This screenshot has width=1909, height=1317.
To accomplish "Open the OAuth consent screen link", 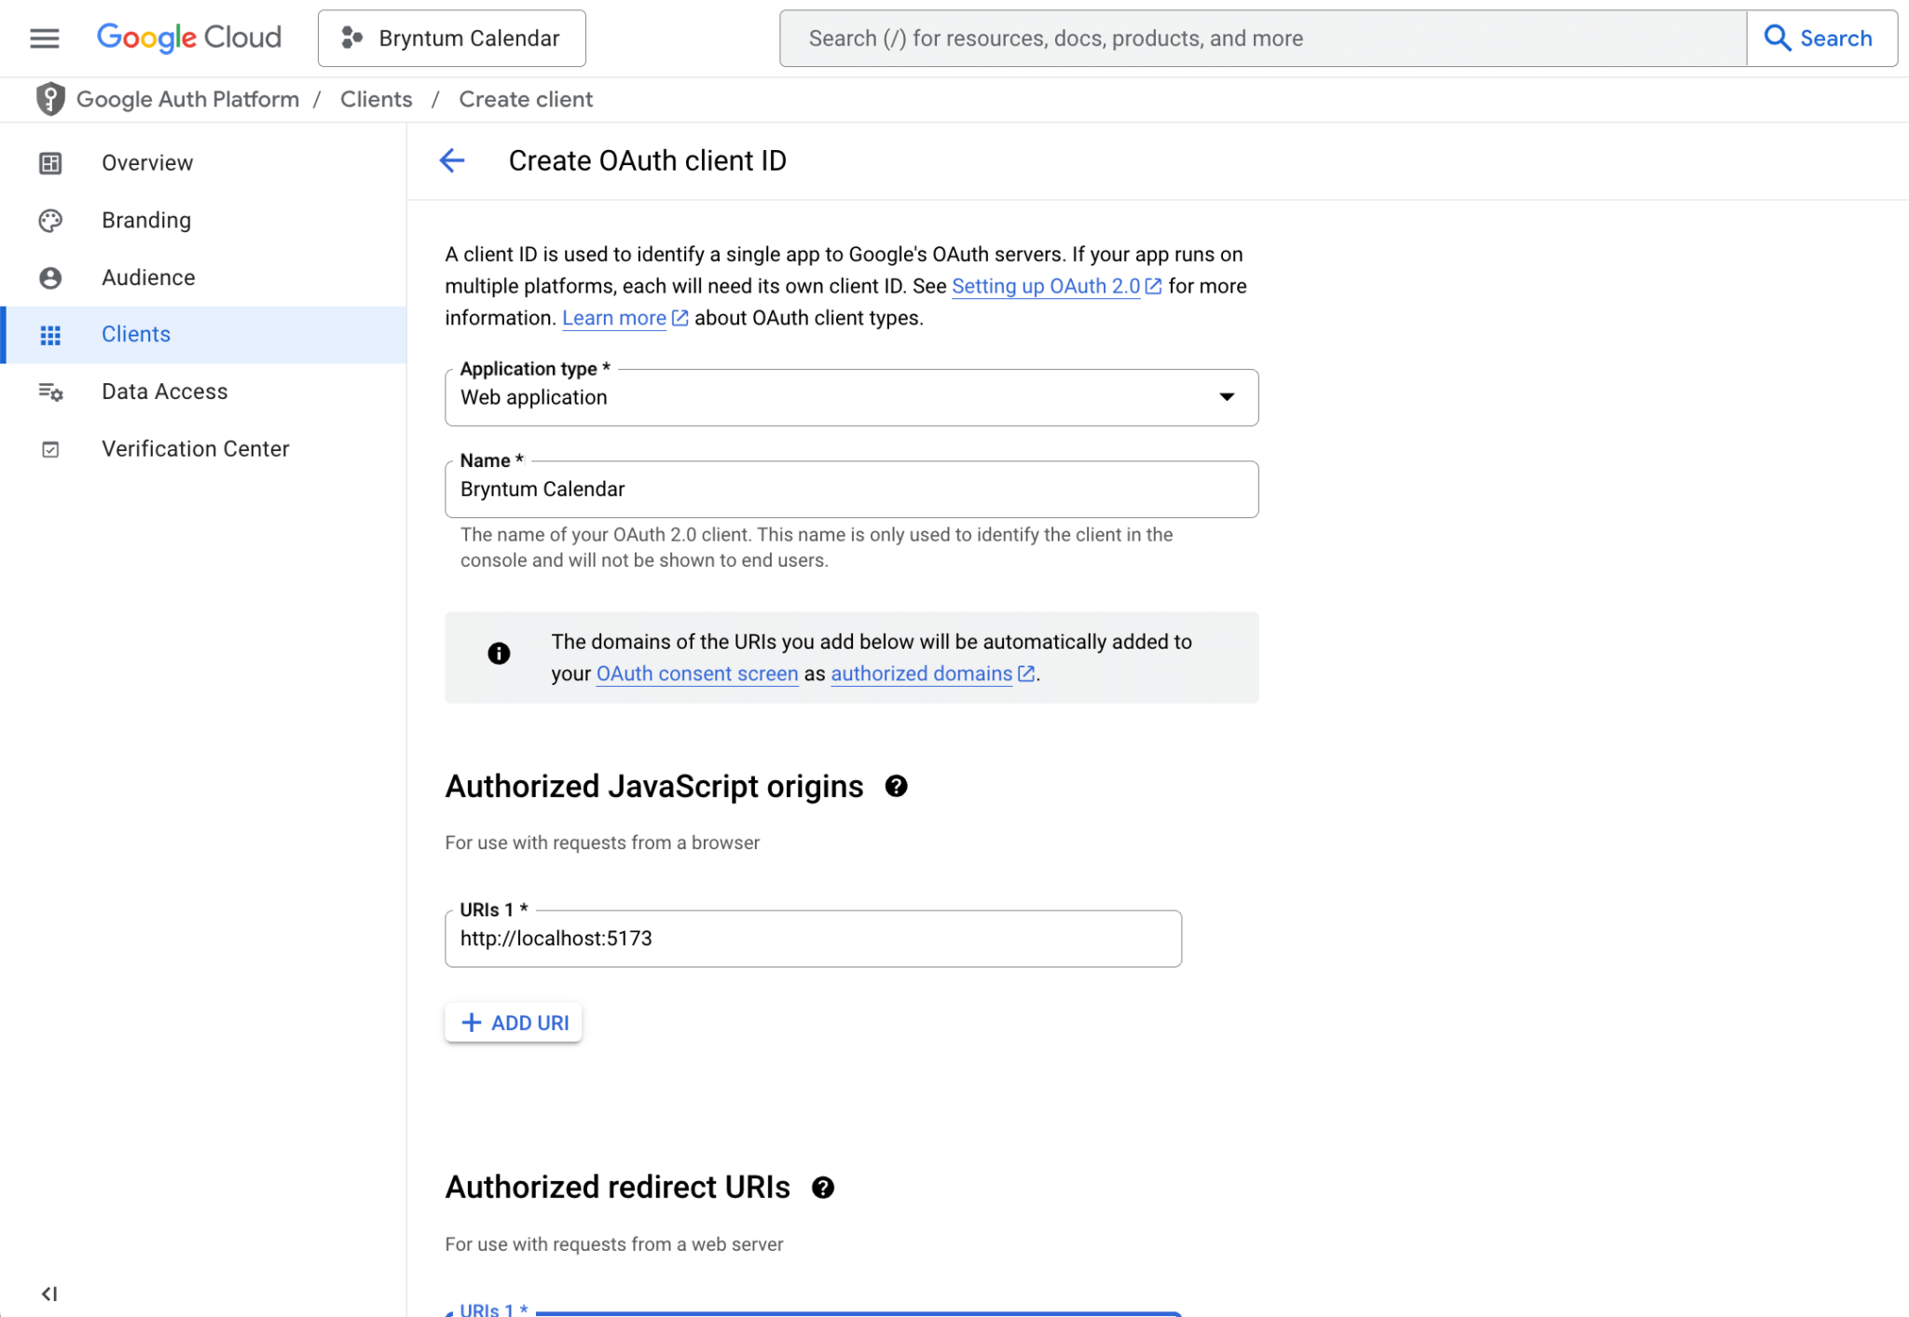I will [x=697, y=674].
